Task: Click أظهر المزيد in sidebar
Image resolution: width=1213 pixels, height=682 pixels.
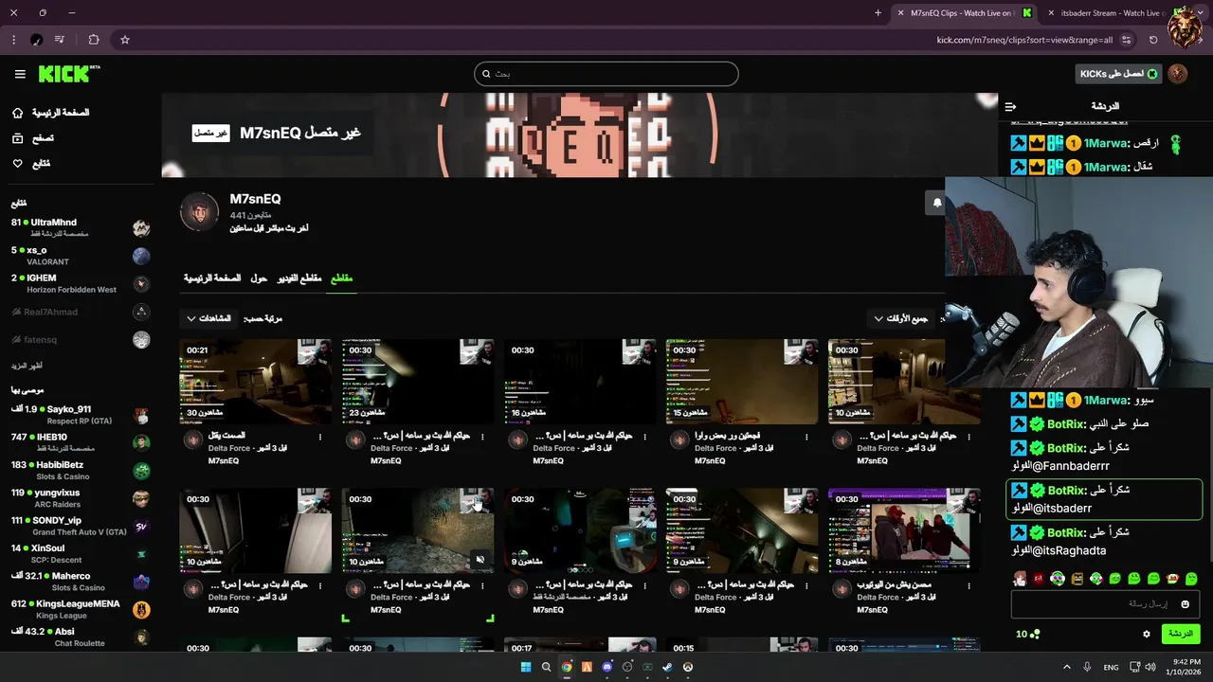Action: pyautogui.click(x=27, y=366)
